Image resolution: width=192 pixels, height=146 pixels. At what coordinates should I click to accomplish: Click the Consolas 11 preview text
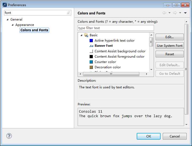(x=91, y=112)
